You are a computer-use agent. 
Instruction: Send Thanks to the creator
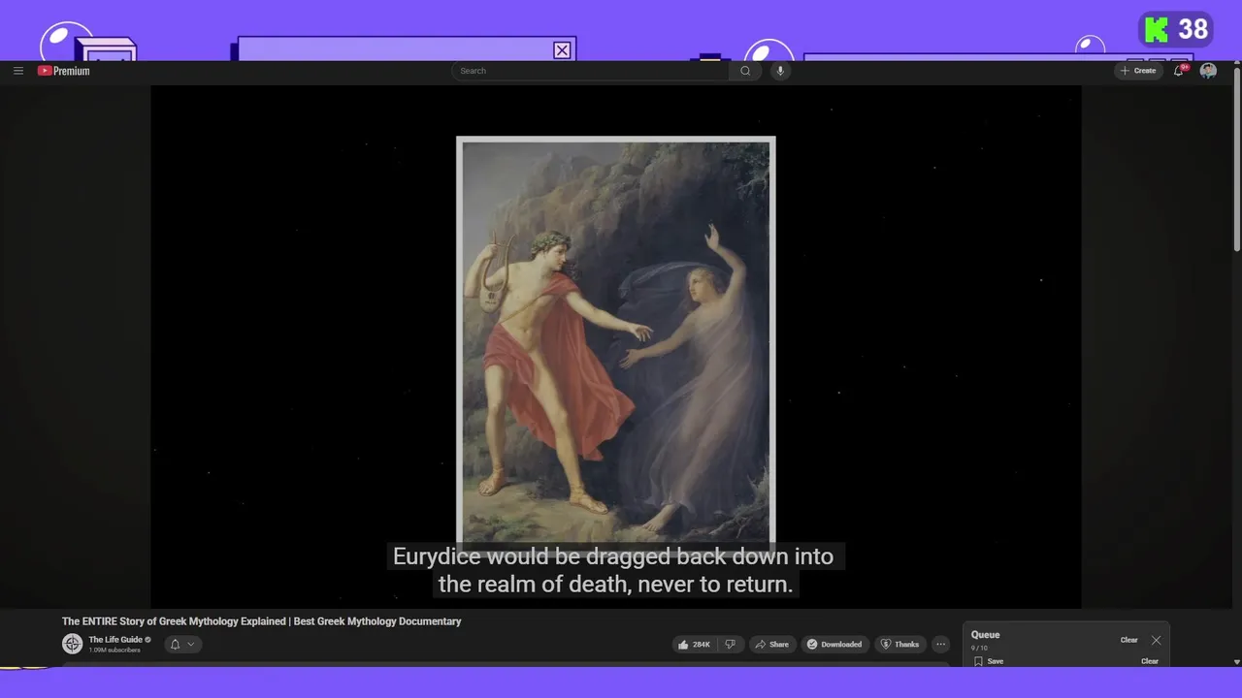899,644
